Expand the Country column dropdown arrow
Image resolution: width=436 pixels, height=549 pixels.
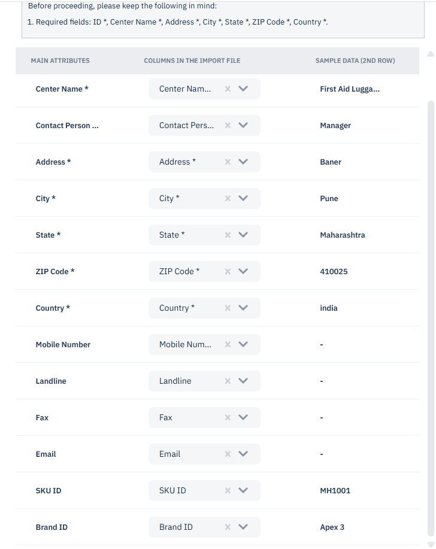(x=243, y=308)
